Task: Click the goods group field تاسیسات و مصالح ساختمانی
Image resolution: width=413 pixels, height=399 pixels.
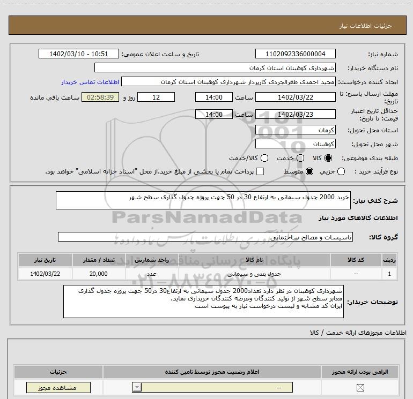Action: coord(205,237)
